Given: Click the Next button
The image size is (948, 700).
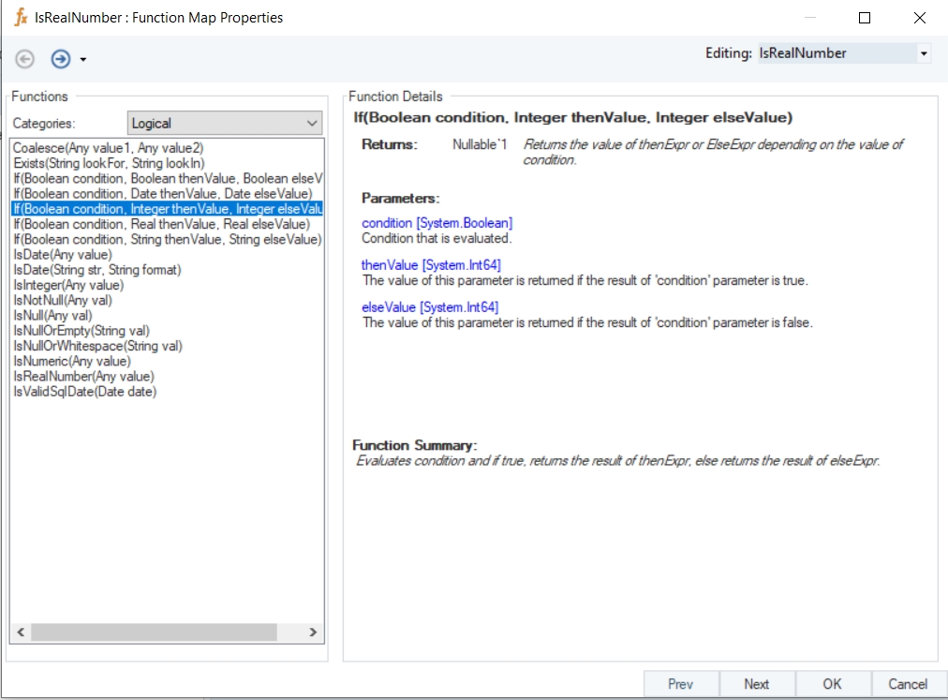Looking at the screenshot, I should [x=757, y=684].
